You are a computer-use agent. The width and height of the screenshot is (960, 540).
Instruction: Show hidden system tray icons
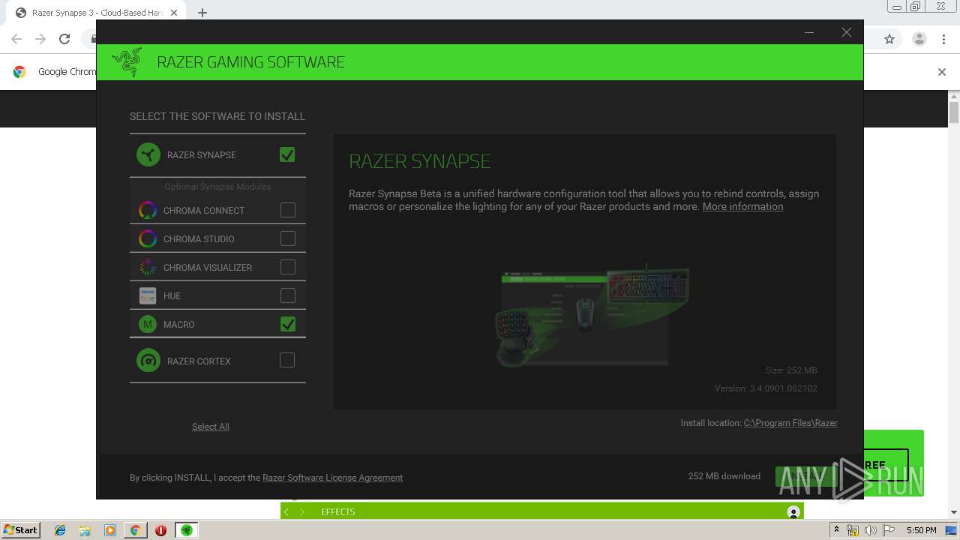836,530
